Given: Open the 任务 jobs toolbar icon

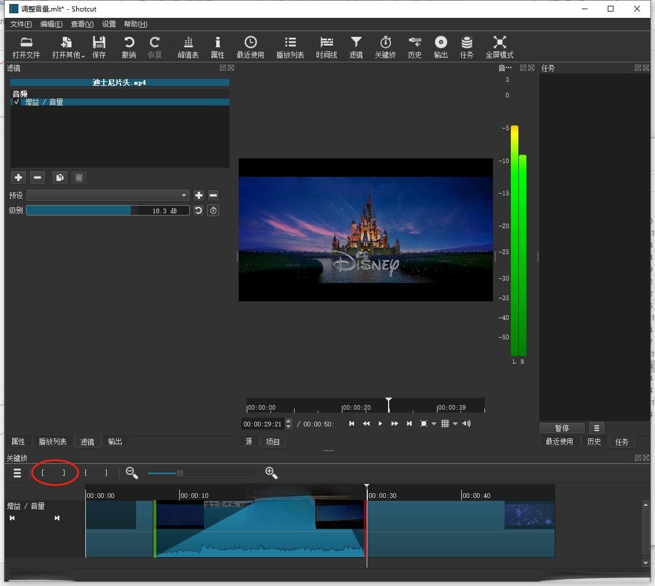Looking at the screenshot, I should tap(466, 47).
